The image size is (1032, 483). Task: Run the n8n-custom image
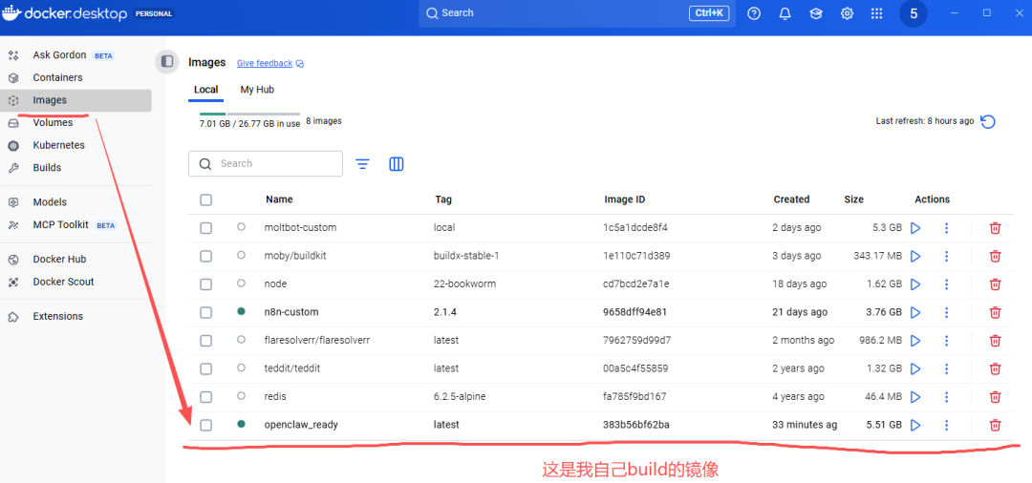coord(914,313)
